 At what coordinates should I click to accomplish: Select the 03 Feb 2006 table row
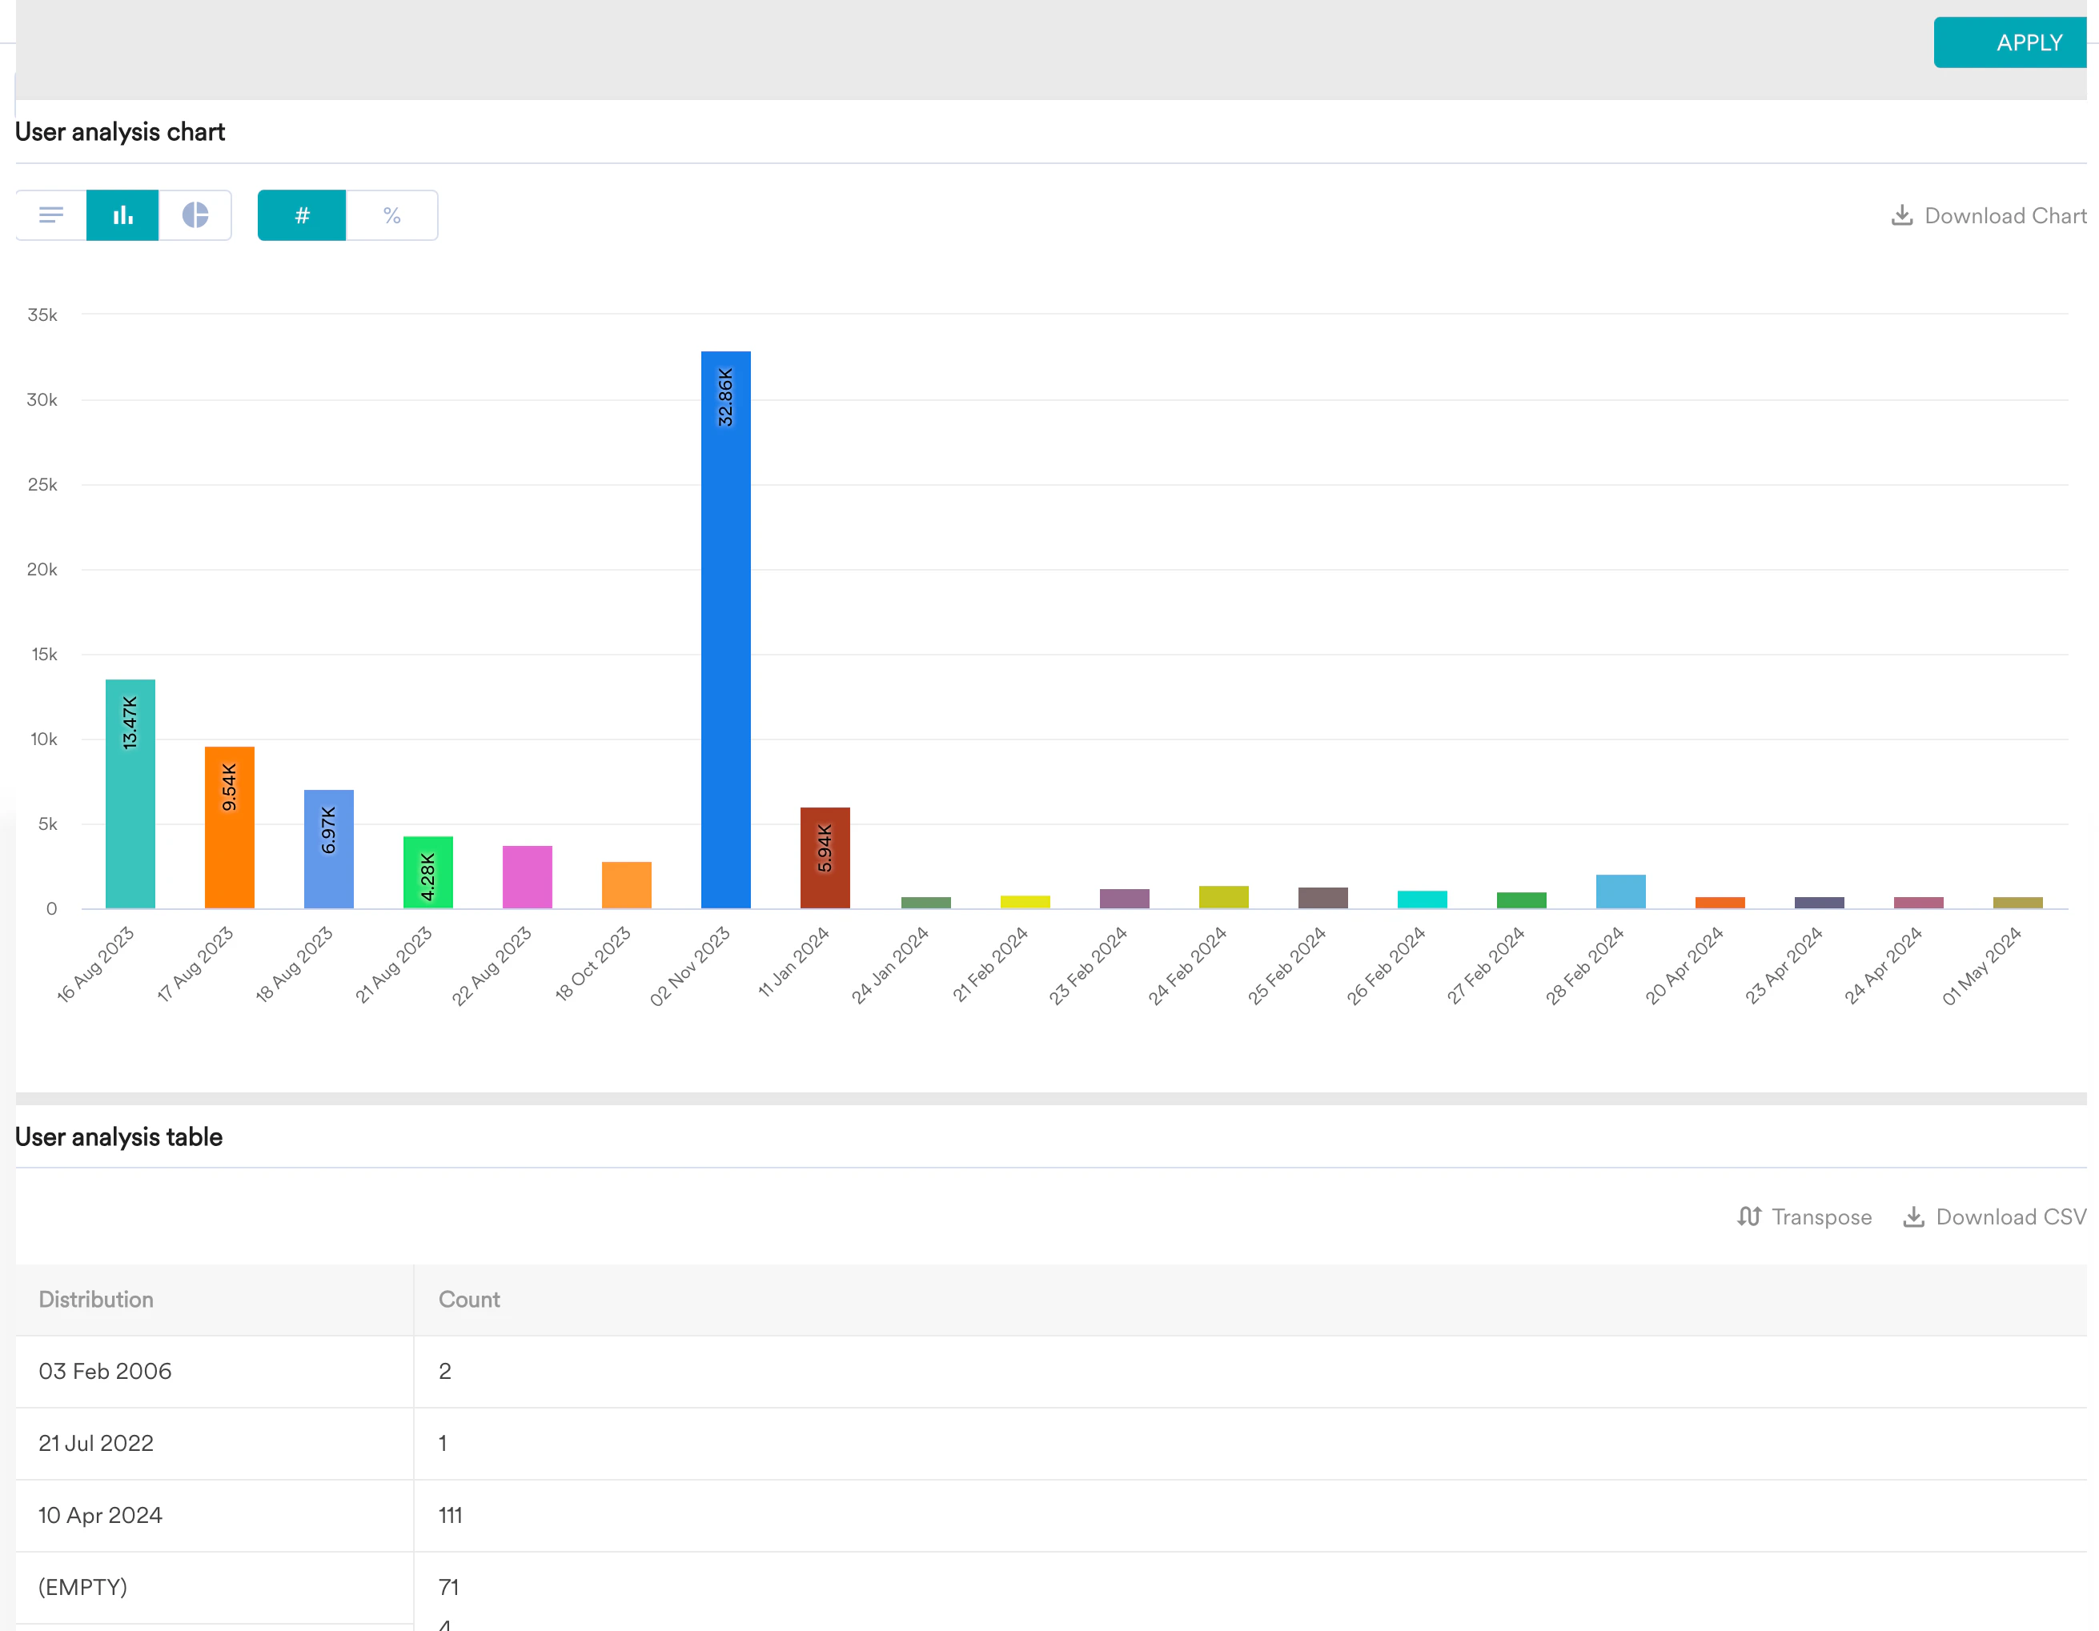pos(105,1372)
